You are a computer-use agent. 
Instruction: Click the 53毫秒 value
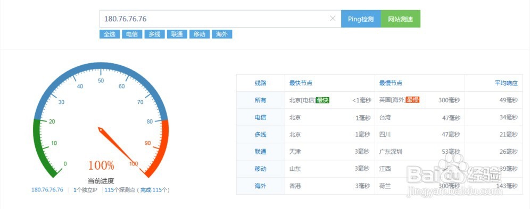point(451,152)
